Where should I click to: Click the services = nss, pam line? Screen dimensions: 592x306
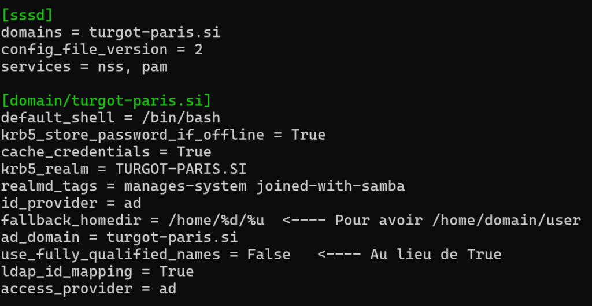point(84,66)
